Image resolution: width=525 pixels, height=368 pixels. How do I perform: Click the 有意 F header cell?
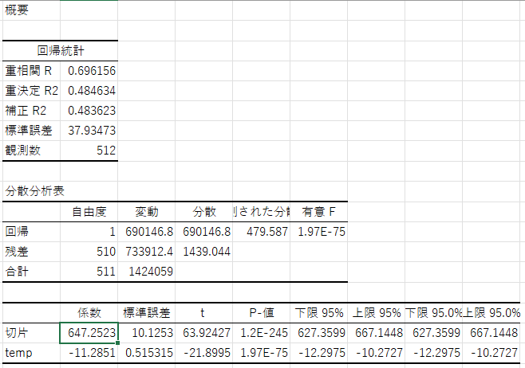(x=318, y=212)
